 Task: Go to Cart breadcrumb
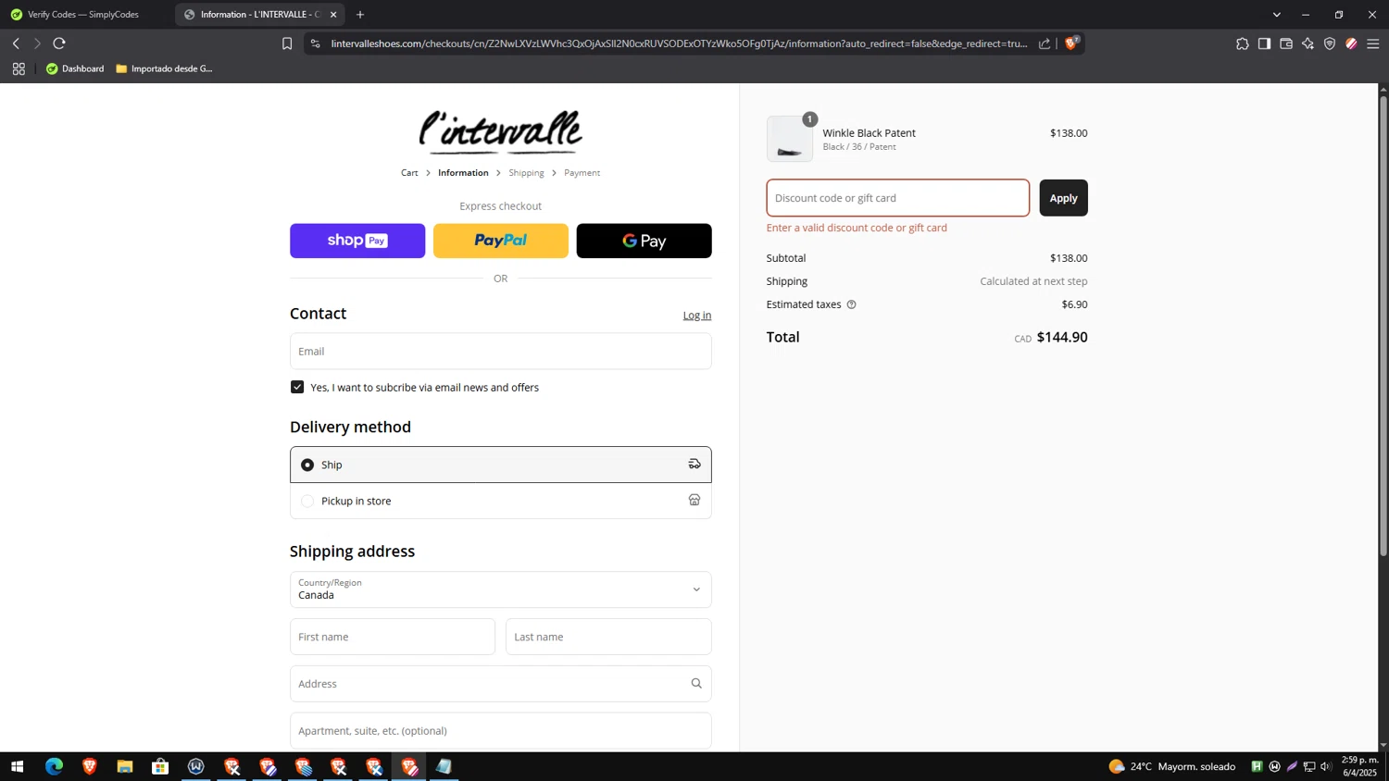(x=409, y=173)
